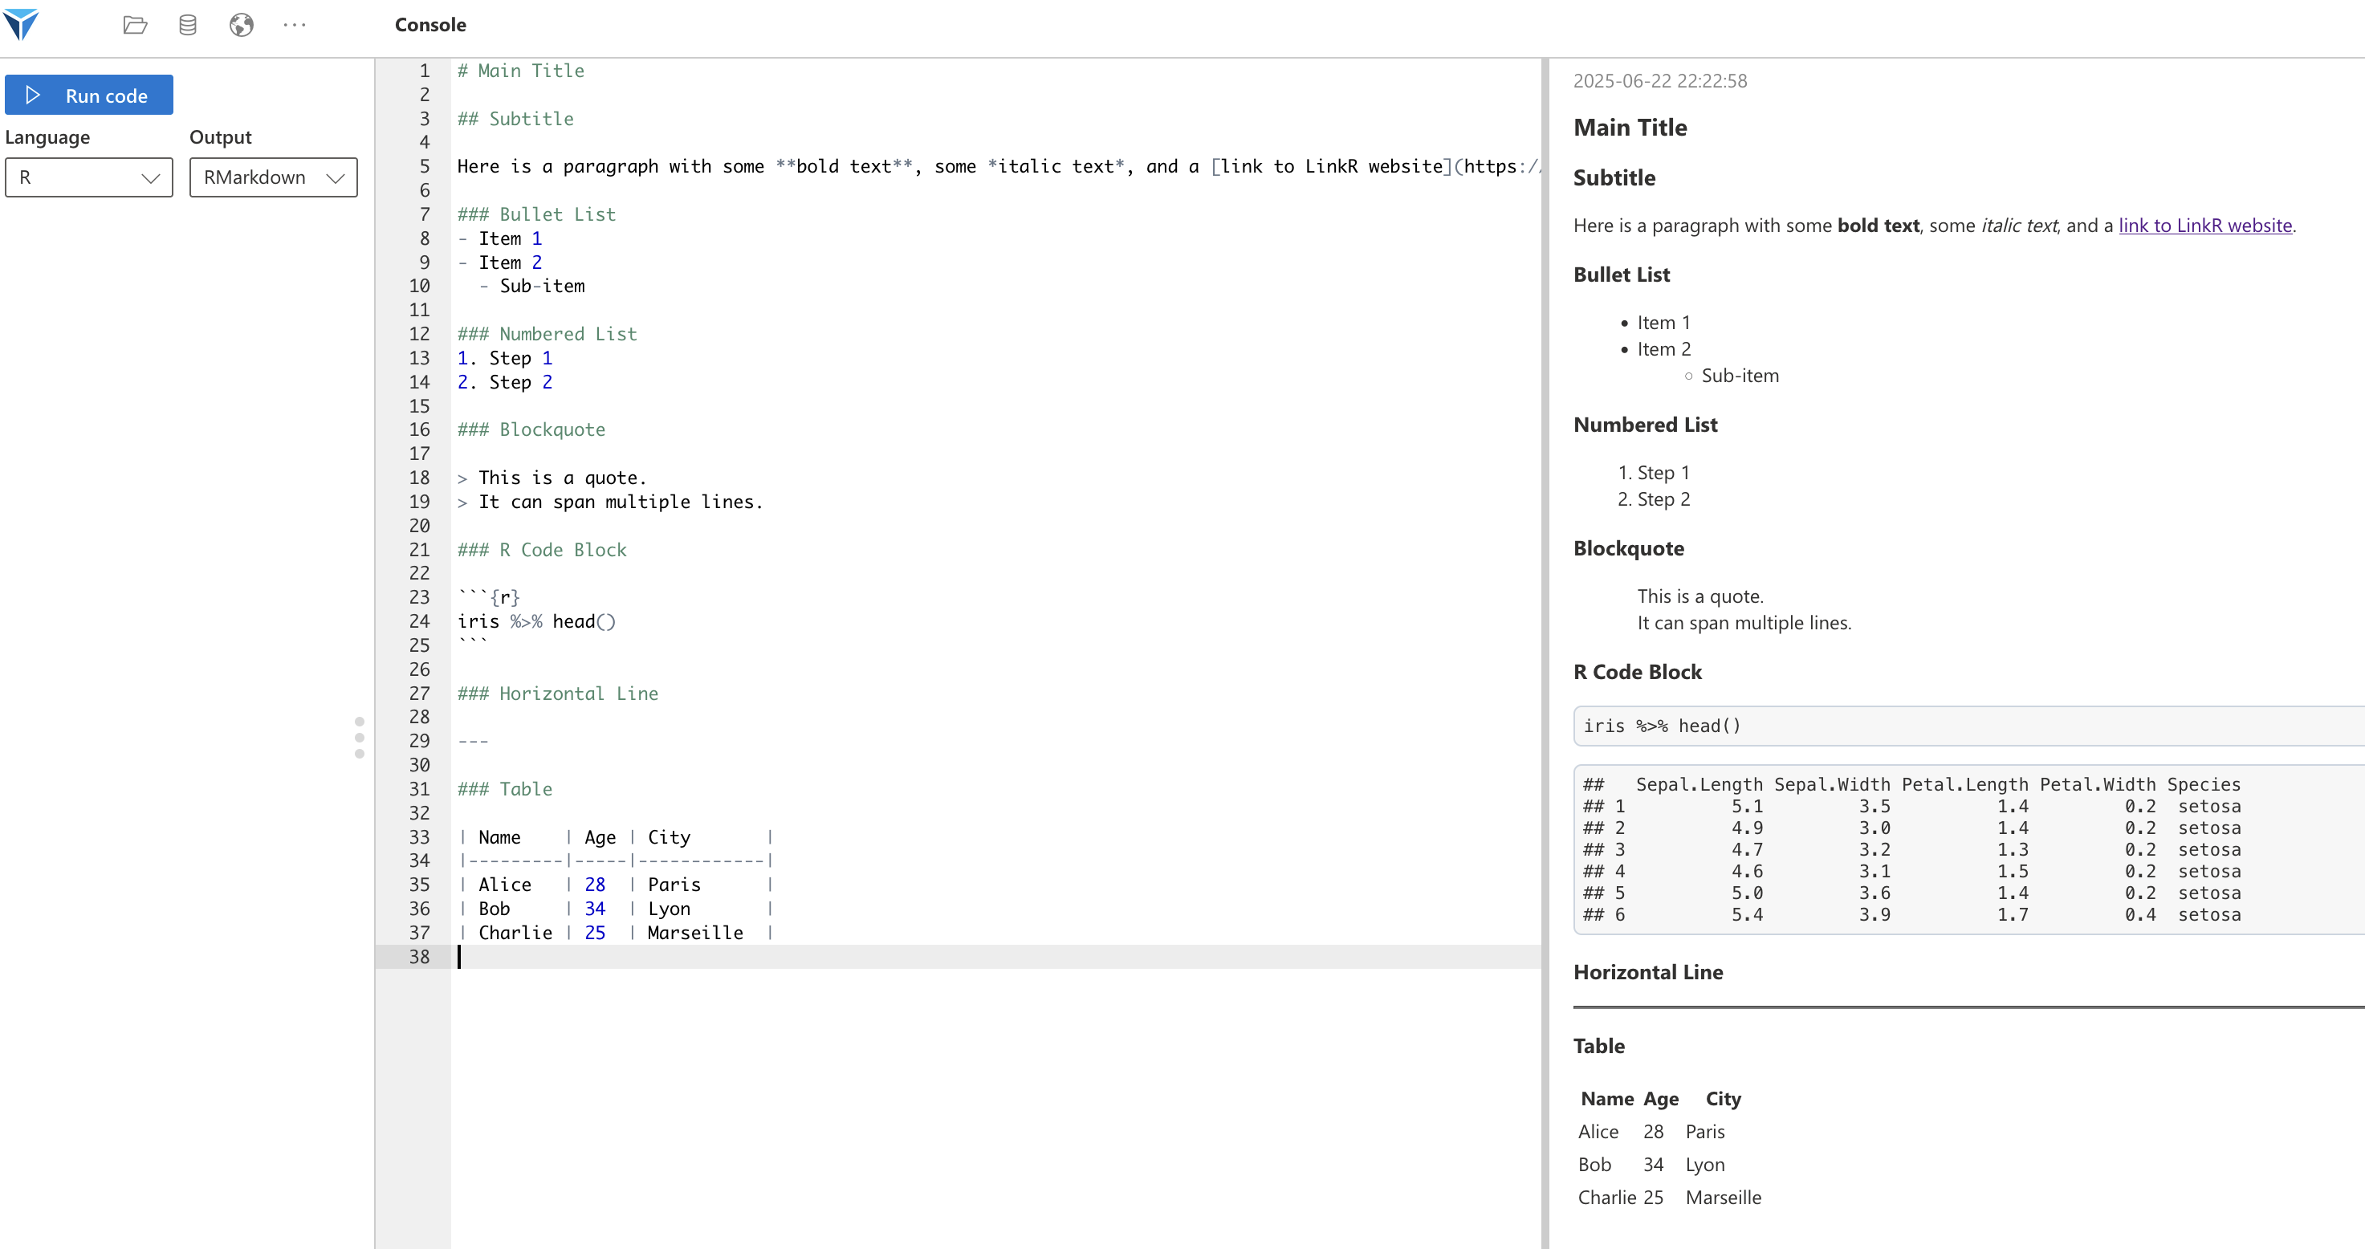Click '### R Code Block' in editor

tap(542, 550)
